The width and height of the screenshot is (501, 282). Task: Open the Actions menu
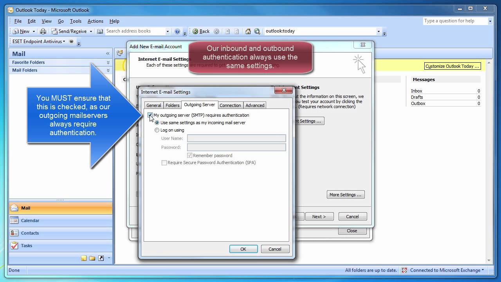96,21
